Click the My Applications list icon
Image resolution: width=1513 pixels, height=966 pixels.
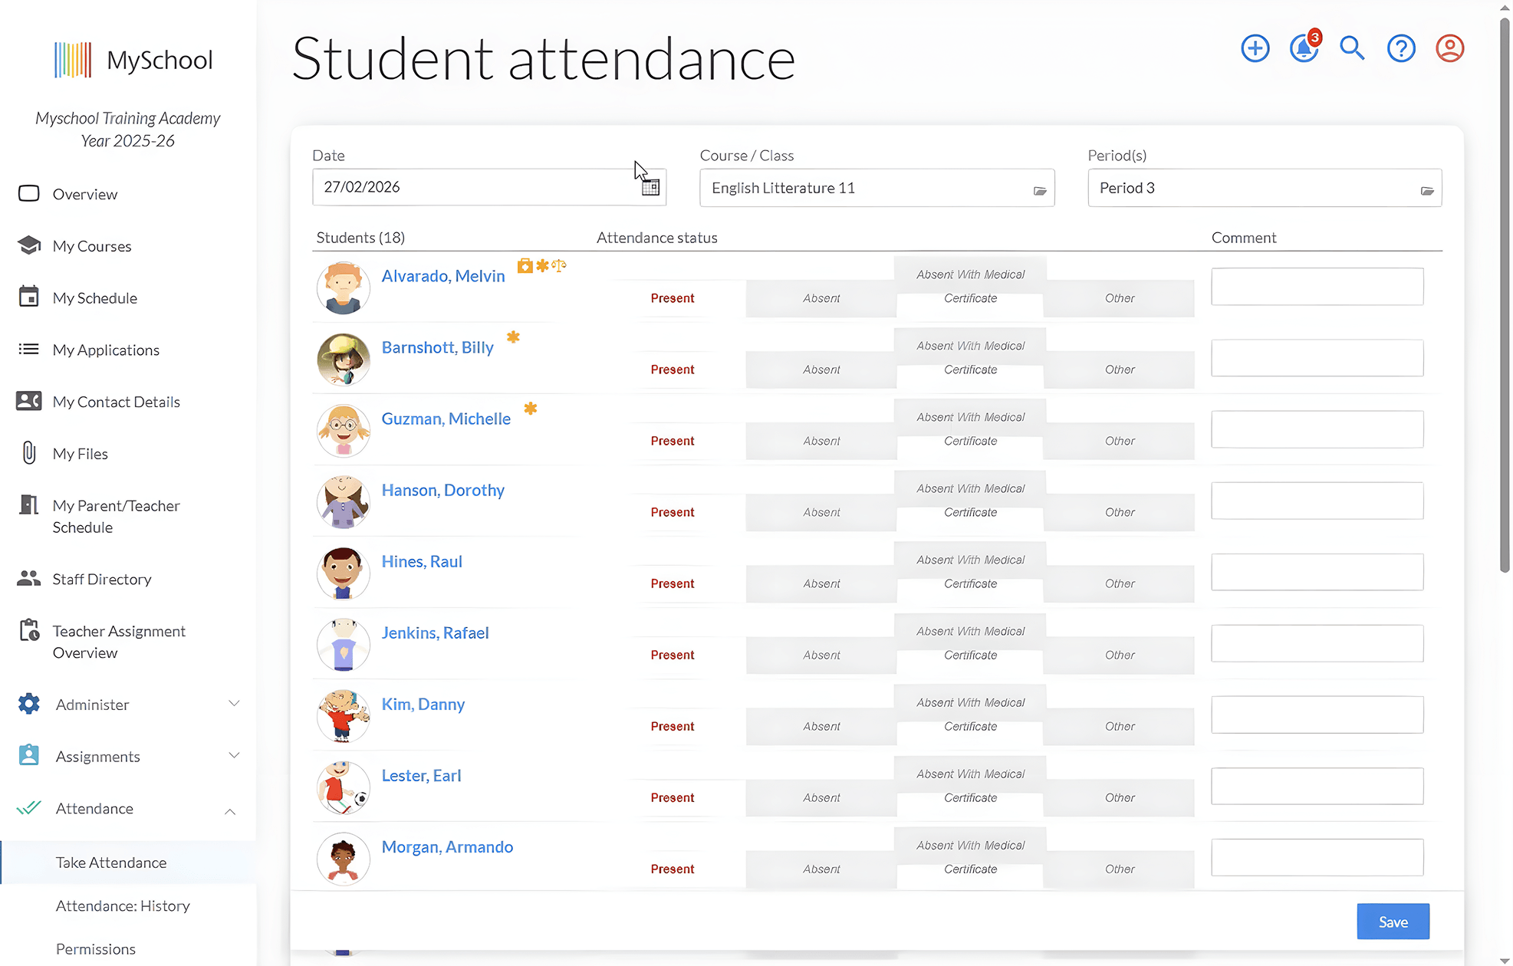29,349
